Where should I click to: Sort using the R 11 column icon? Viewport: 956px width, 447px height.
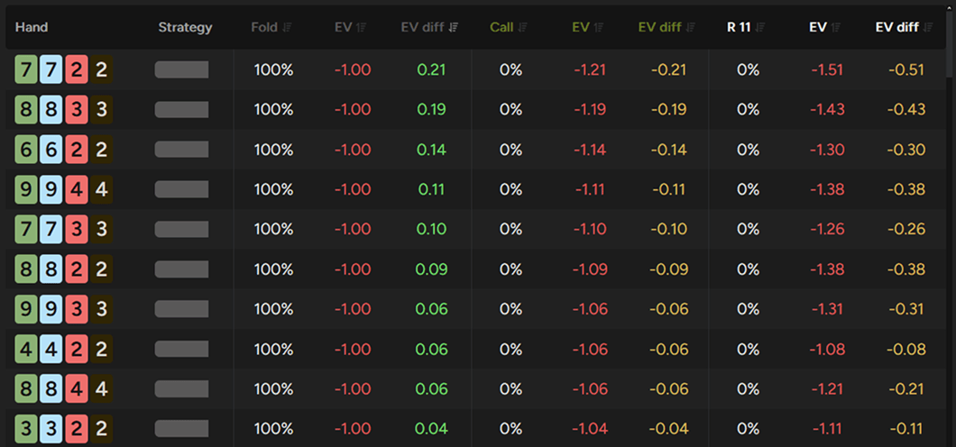point(760,27)
